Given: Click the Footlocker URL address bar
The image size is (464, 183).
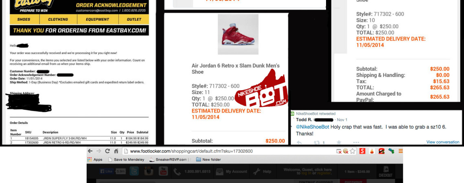Looking at the screenshot, I should pos(229,151).
